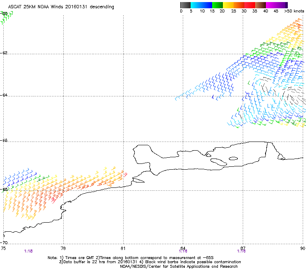The width and height of the screenshot is (306, 269).
Task: Click the '35' label under color bar
Action: click(x=255, y=11)
